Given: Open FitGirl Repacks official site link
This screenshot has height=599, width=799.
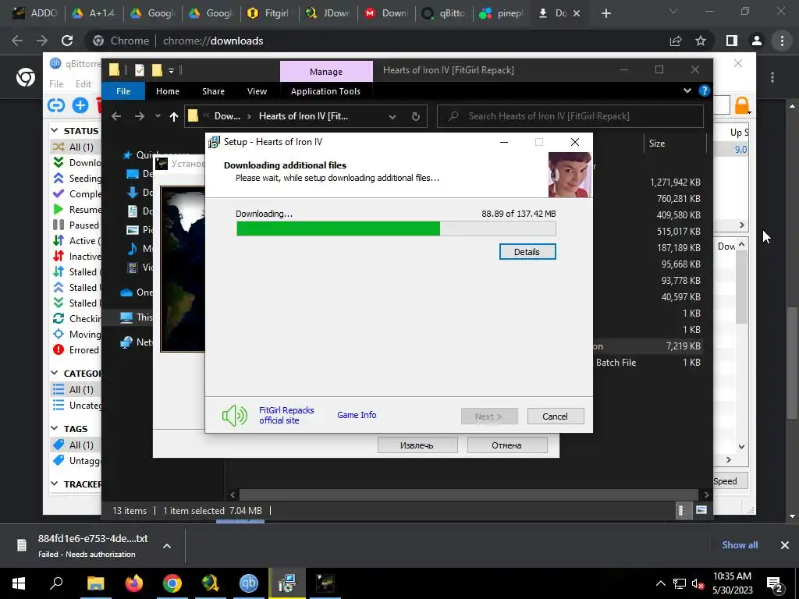Looking at the screenshot, I should coord(286,415).
